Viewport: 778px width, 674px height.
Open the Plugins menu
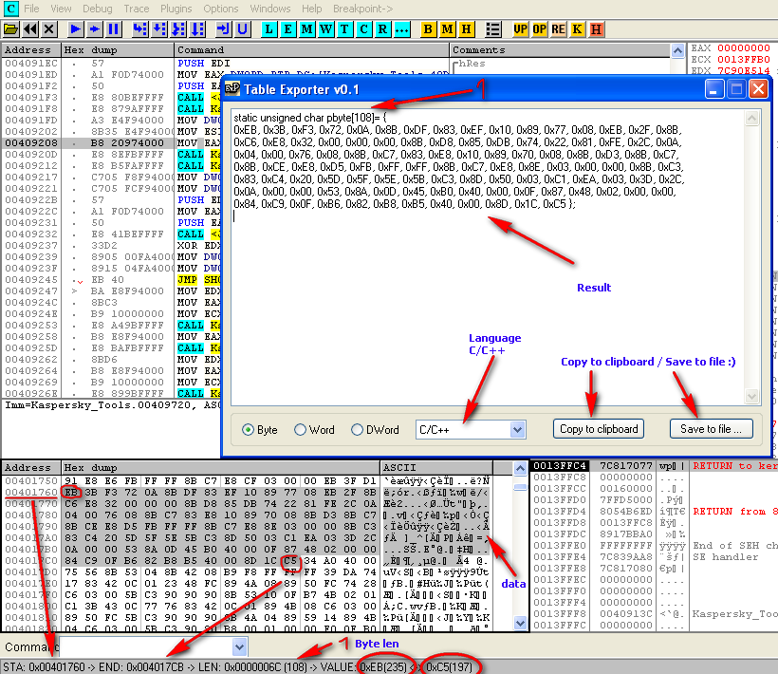tap(176, 9)
